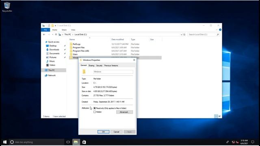Toggle the Read-only attribute checkbox
The width and height of the screenshot is (260, 146).
click(95, 108)
